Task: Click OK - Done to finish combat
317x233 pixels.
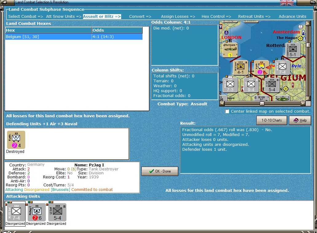Action: point(160,171)
